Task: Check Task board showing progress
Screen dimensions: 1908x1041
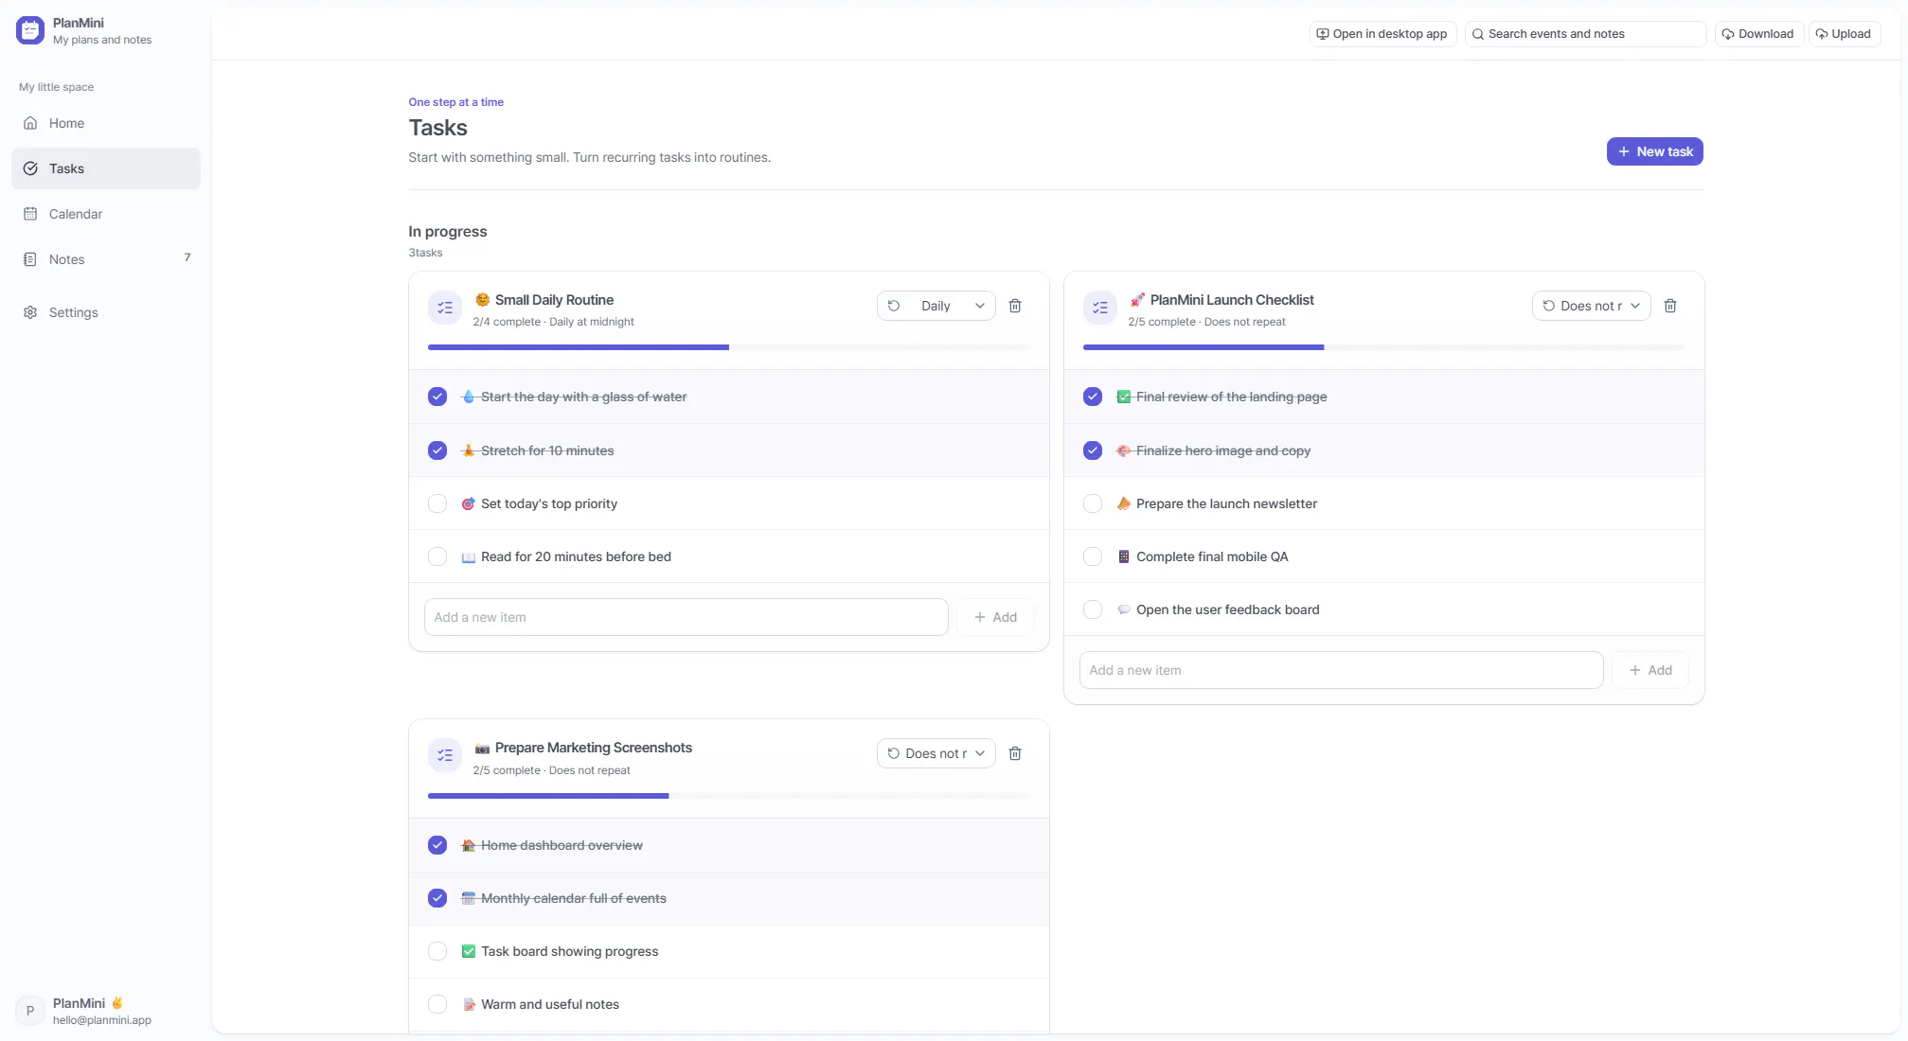Action: (x=437, y=951)
